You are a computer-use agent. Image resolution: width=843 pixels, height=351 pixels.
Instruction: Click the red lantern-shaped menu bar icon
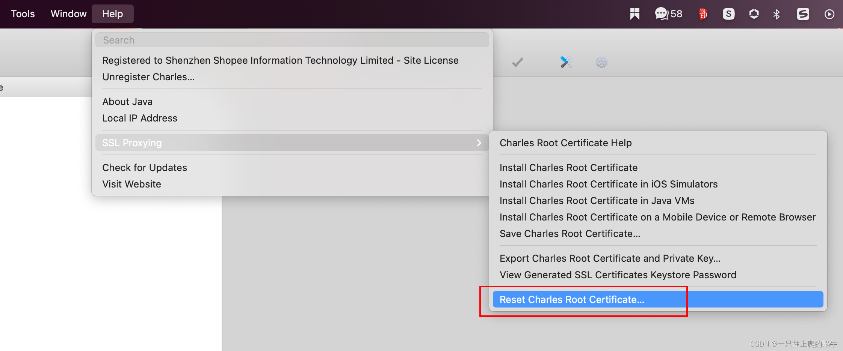(702, 14)
